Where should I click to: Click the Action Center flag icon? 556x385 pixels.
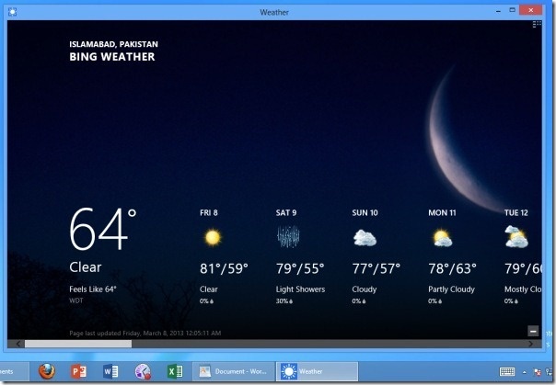tap(538, 372)
